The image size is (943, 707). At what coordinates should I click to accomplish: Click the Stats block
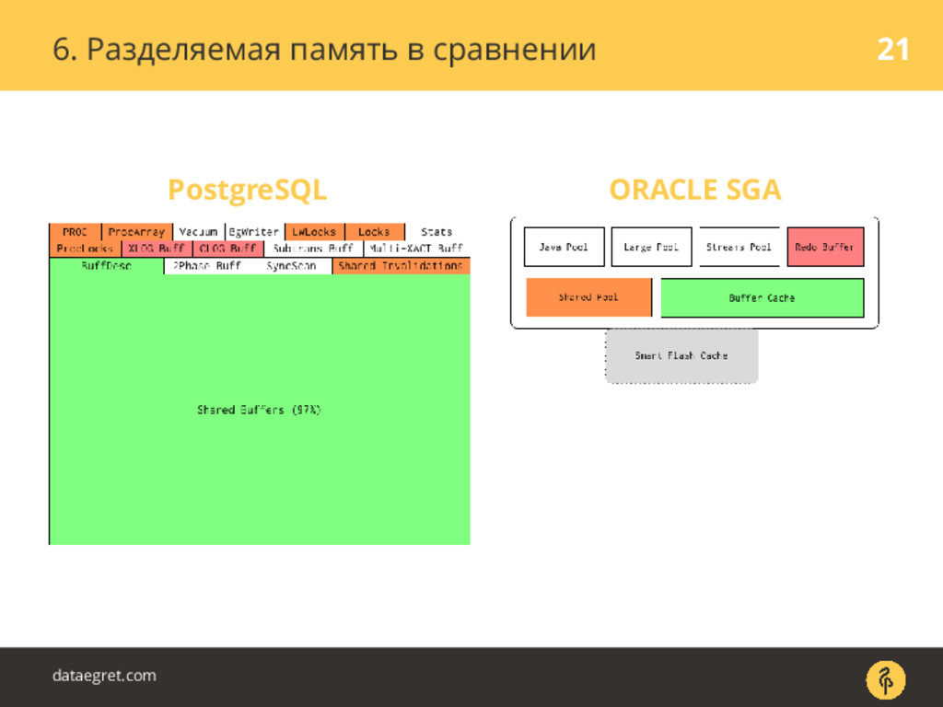[437, 231]
